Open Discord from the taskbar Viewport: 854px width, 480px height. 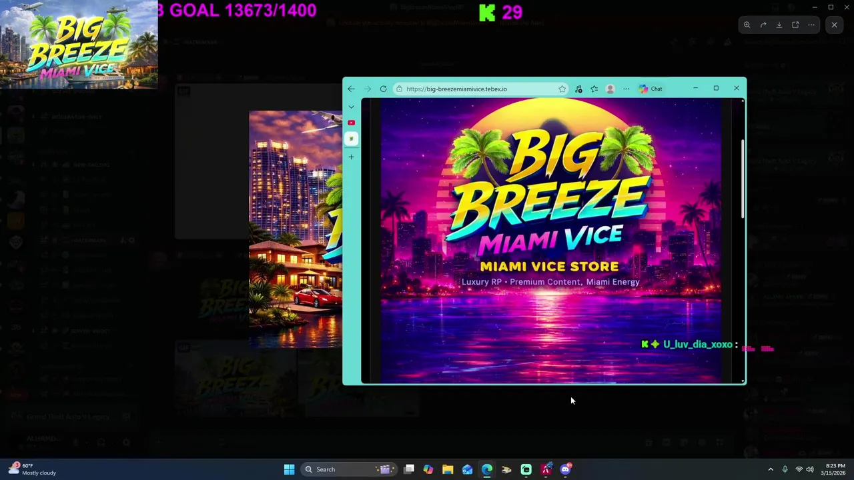coord(565,469)
